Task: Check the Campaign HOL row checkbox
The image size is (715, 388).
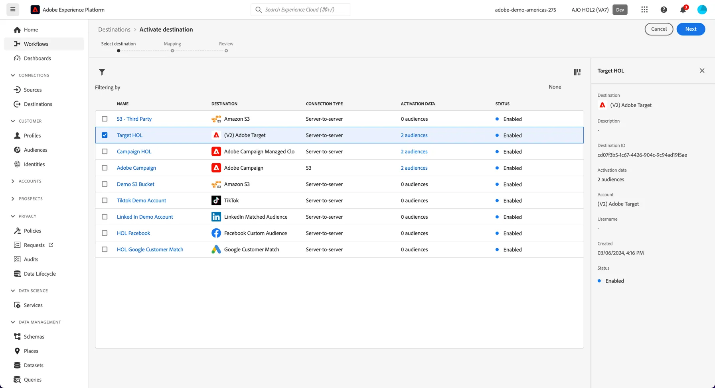Action: click(105, 151)
